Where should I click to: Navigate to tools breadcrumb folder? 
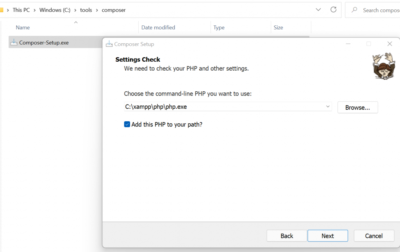click(x=86, y=10)
